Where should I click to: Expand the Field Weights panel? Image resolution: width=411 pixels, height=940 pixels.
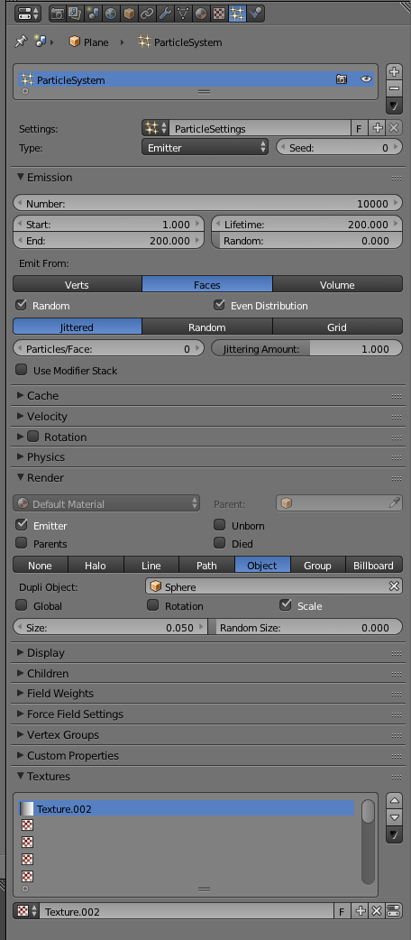click(21, 694)
